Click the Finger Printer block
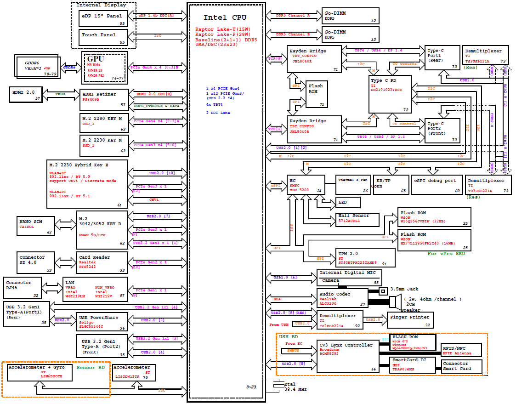 [410, 319]
